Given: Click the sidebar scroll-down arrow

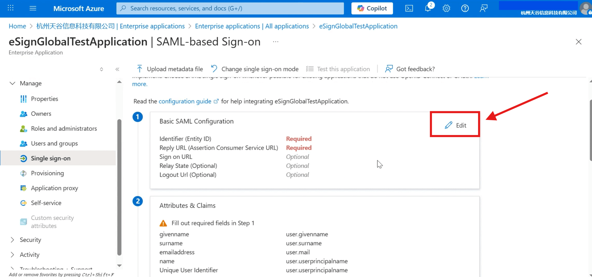Looking at the screenshot, I should click(119, 265).
